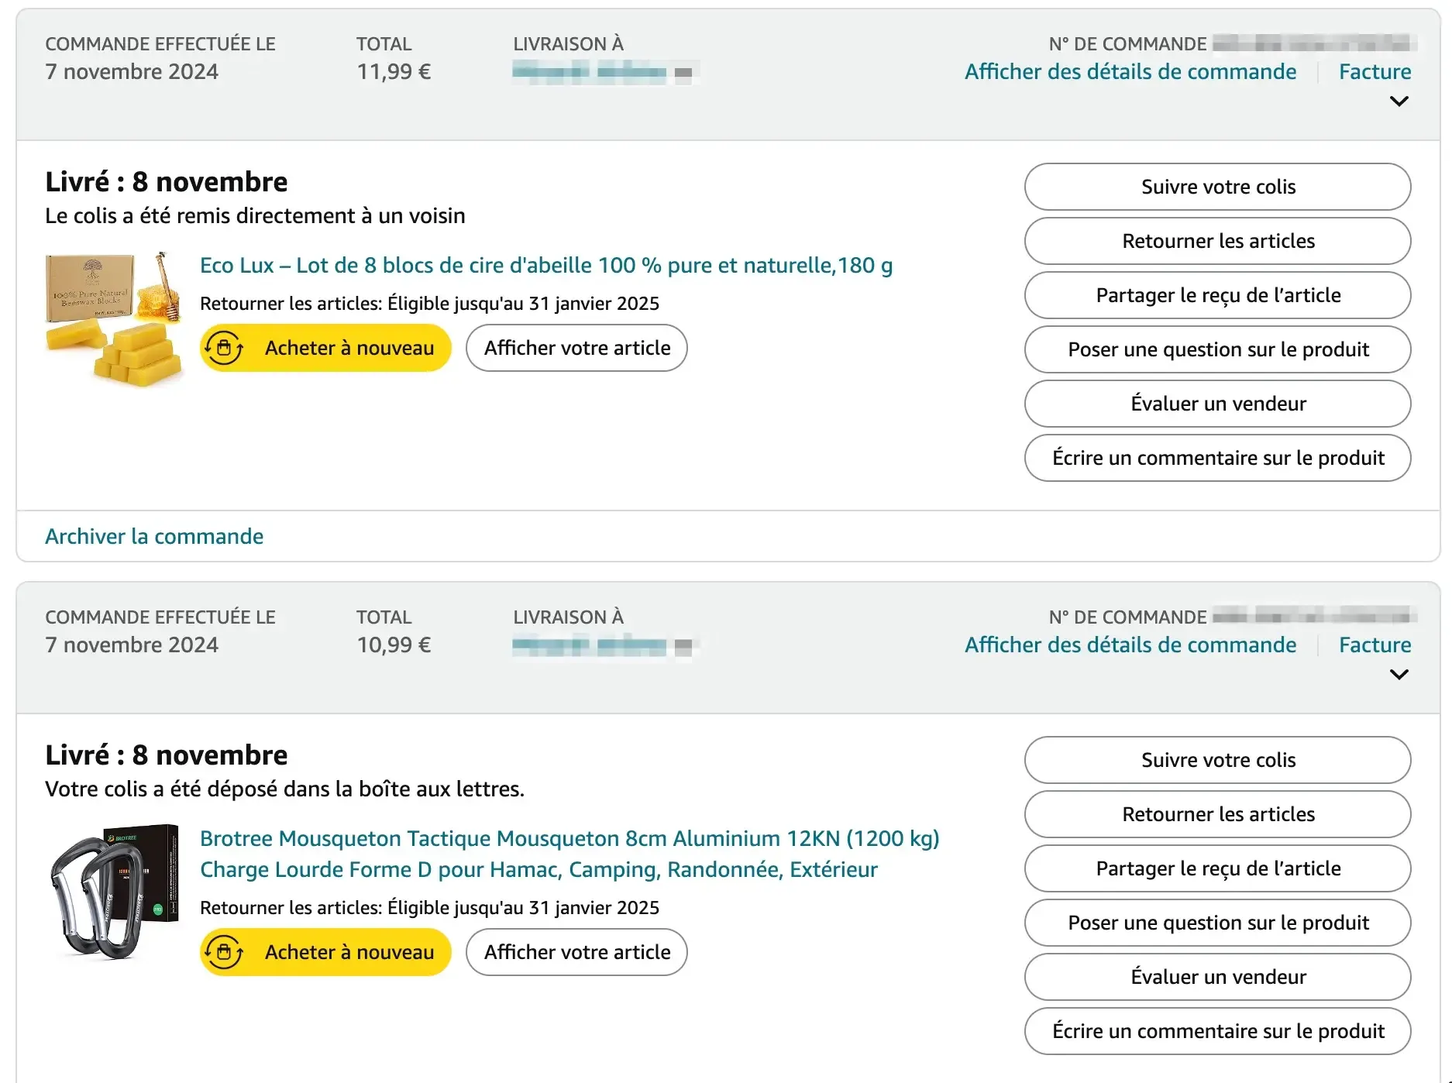1452x1083 pixels.
Task: Open the Facture link for the 11,99 € order
Action: pos(1375,72)
